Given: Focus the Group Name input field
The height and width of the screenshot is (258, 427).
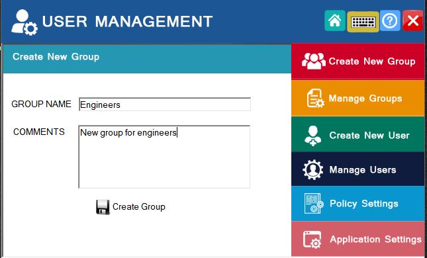Looking at the screenshot, I should click(x=165, y=105).
